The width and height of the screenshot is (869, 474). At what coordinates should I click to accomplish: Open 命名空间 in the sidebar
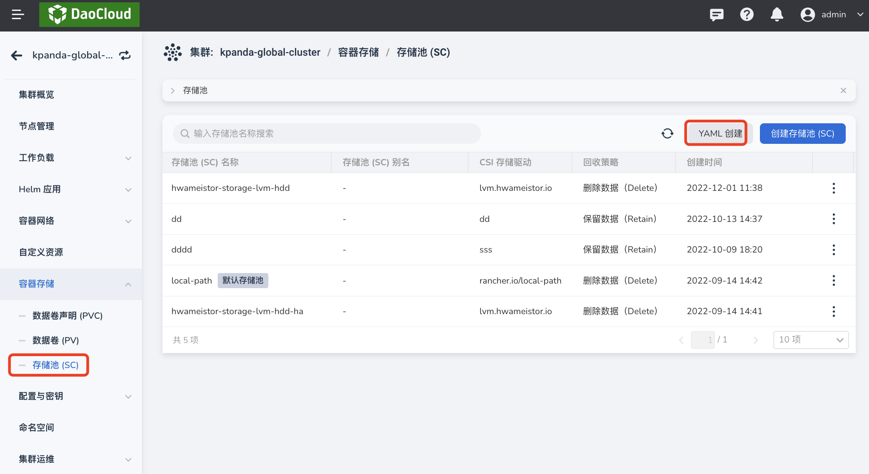click(37, 427)
